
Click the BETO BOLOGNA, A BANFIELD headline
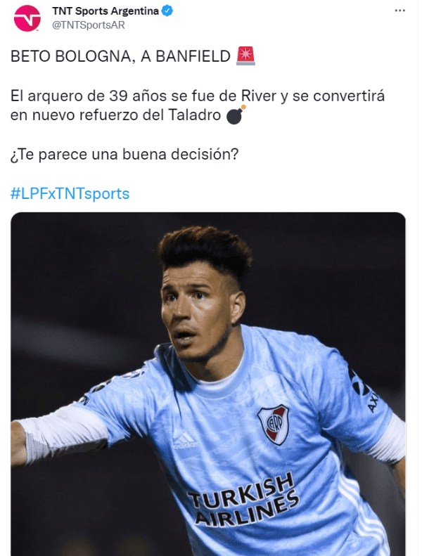click(x=121, y=56)
